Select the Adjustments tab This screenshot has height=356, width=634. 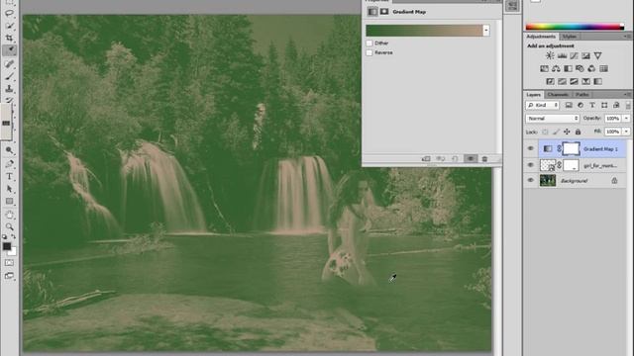pos(541,37)
